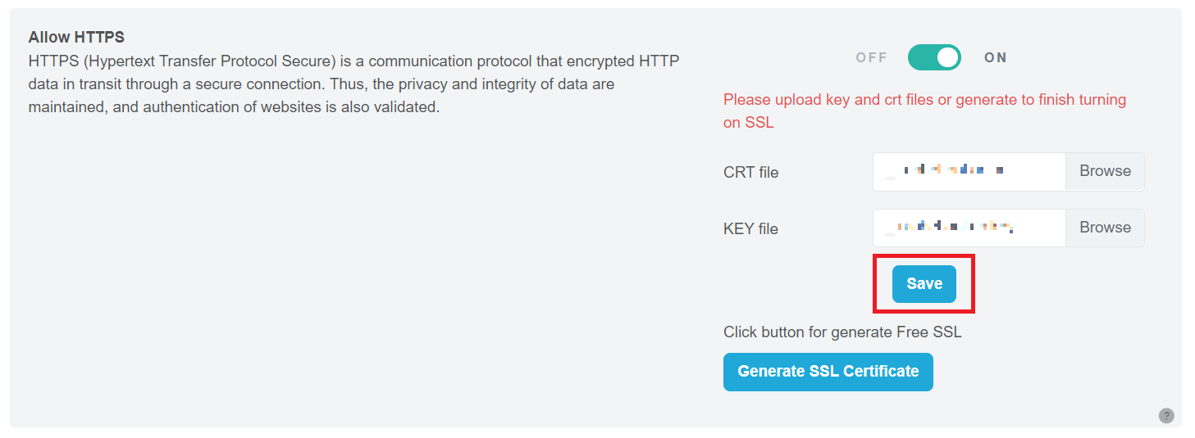This screenshot has height=438, width=1195.
Task: Click the white knob of HTTPS switch
Action: (948, 57)
